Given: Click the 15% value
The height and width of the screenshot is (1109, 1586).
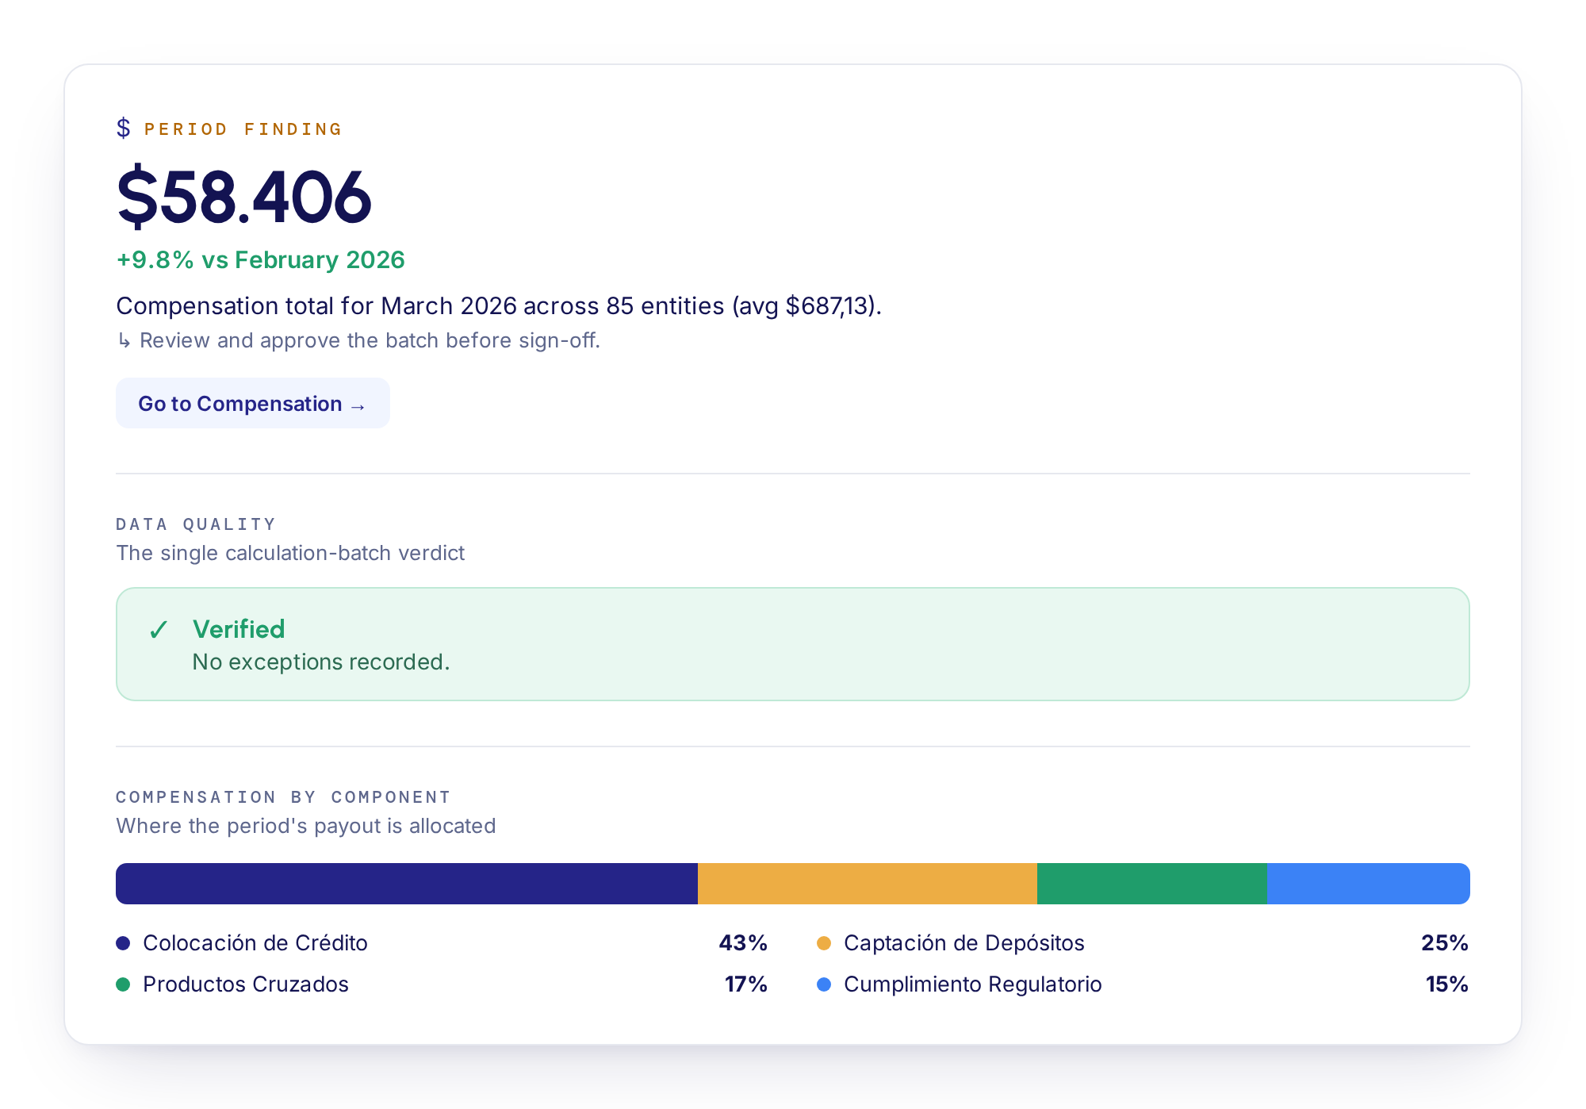Looking at the screenshot, I should point(1447,984).
